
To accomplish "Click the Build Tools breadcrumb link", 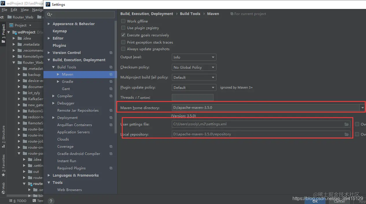I will coord(190,14).
